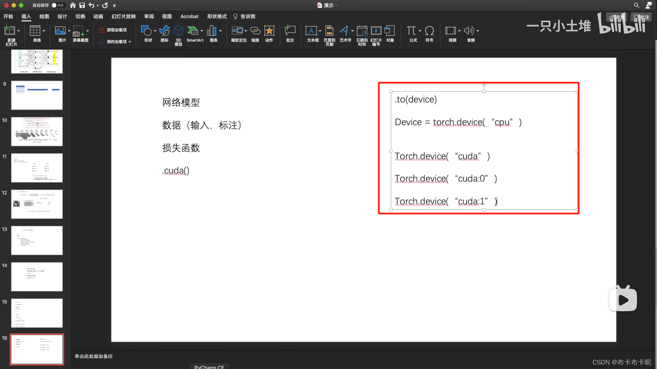The height and width of the screenshot is (369, 657).
Task: Click the Save icon in title bar
Action: (82, 5)
